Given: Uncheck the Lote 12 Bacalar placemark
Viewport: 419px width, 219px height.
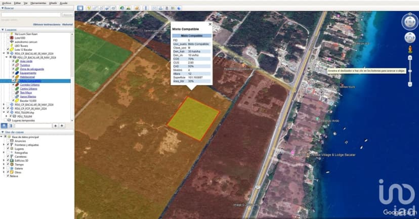Looking at the screenshot, I should [x=8, y=50].
